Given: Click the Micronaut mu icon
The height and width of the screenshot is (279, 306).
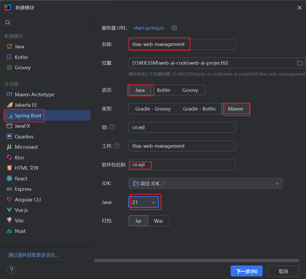Looking at the screenshot, I should (9, 147).
